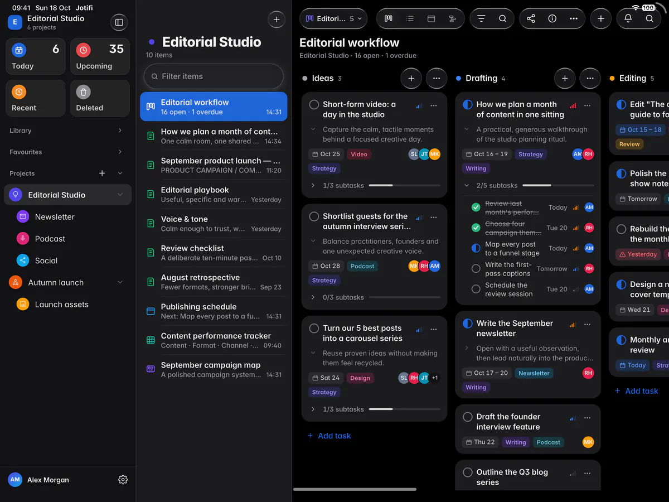Image resolution: width=669 pixels, height=502 pixels.
Task: Open notifications bell icon
Action: [628, 18]
